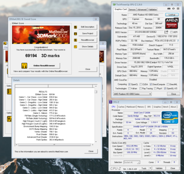Click the 3DMark2001 banner image
The image size is (184, 174).
pos(41,35)
